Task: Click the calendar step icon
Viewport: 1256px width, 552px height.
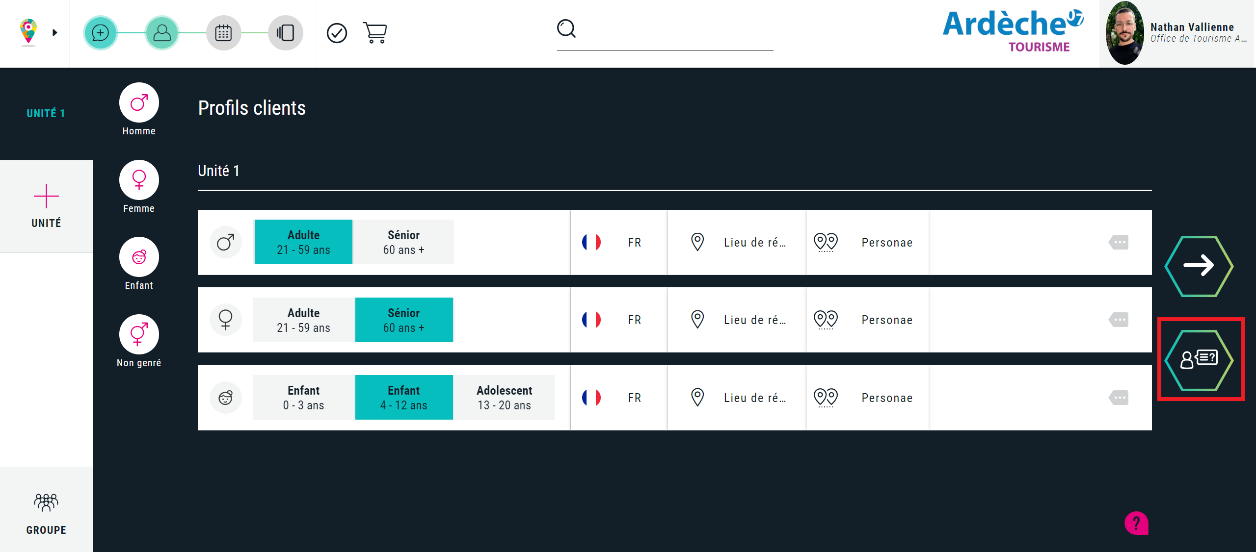Action: pos(223,33)
